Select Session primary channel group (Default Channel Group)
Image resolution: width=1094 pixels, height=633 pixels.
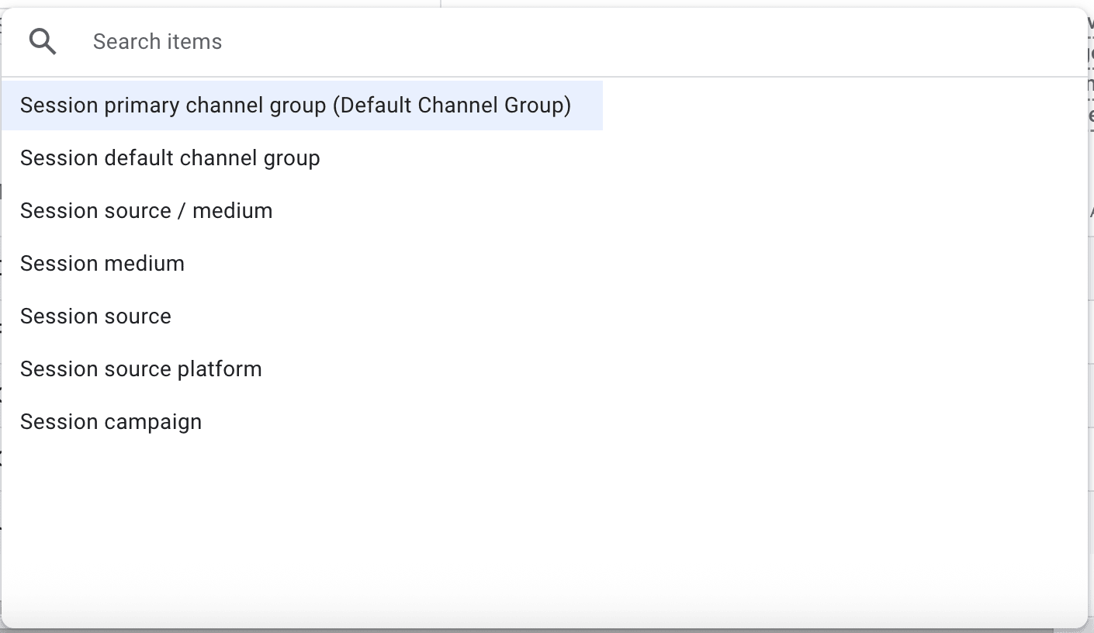(296, 105)
